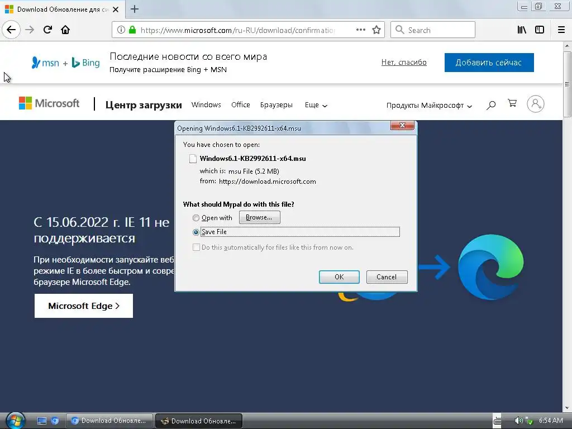Check Do this automatically for files checkbox

tap(196, 247)
